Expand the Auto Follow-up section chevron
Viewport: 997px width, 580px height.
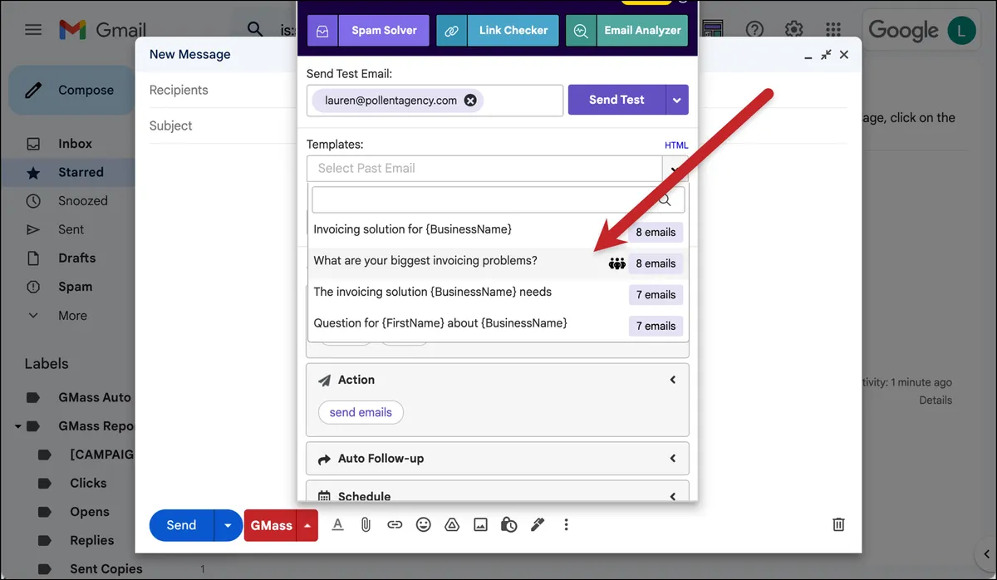[x=673, y=459]
